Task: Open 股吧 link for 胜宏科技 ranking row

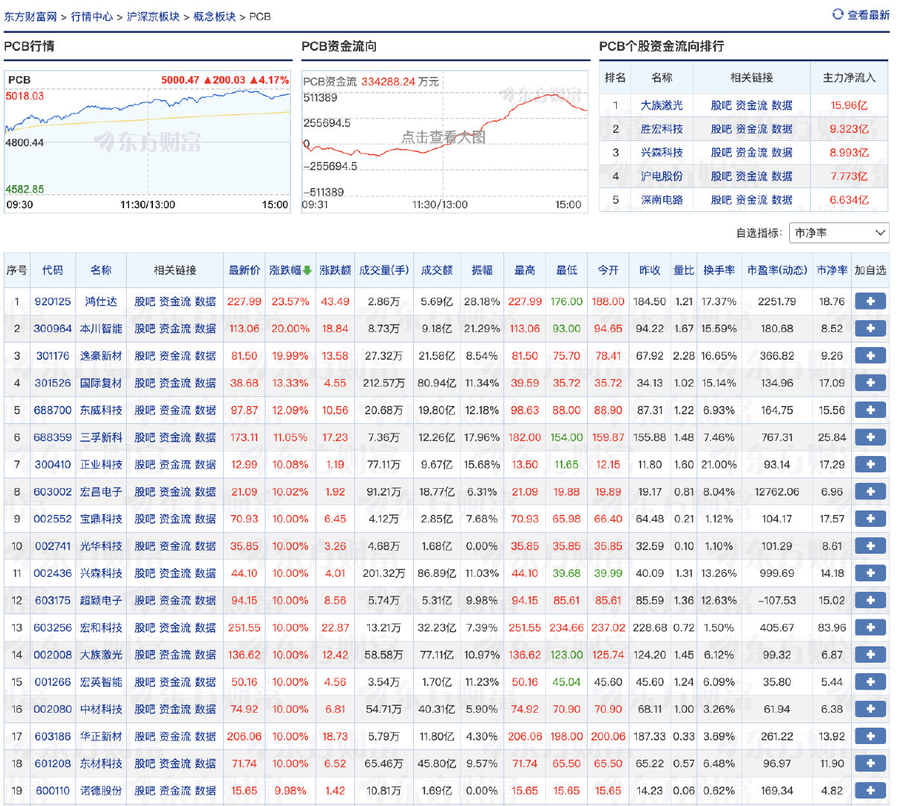Action: click(x=721, y=129)
